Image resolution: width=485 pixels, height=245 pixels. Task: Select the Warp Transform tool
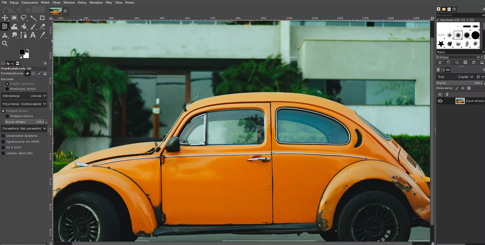coord(14,26)
